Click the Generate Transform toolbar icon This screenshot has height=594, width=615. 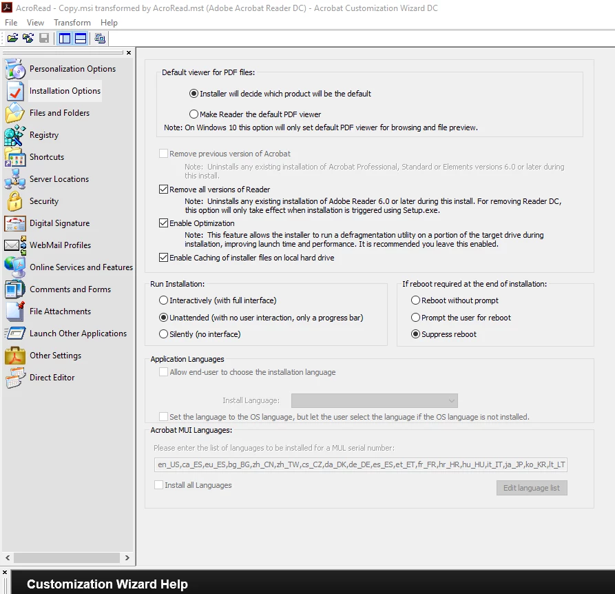pos(100,38)
